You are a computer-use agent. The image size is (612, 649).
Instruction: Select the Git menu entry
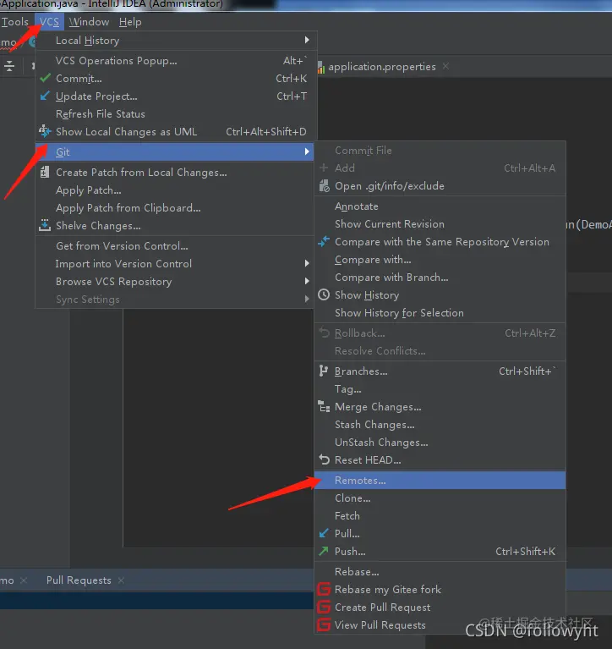pyautogui.click(x=175, y=152)
